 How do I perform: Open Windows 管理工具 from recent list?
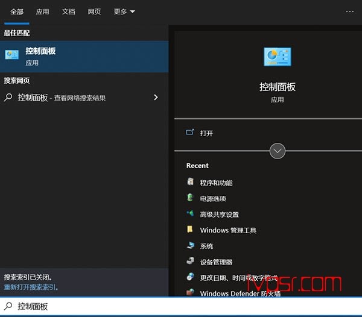pos(228,230)
